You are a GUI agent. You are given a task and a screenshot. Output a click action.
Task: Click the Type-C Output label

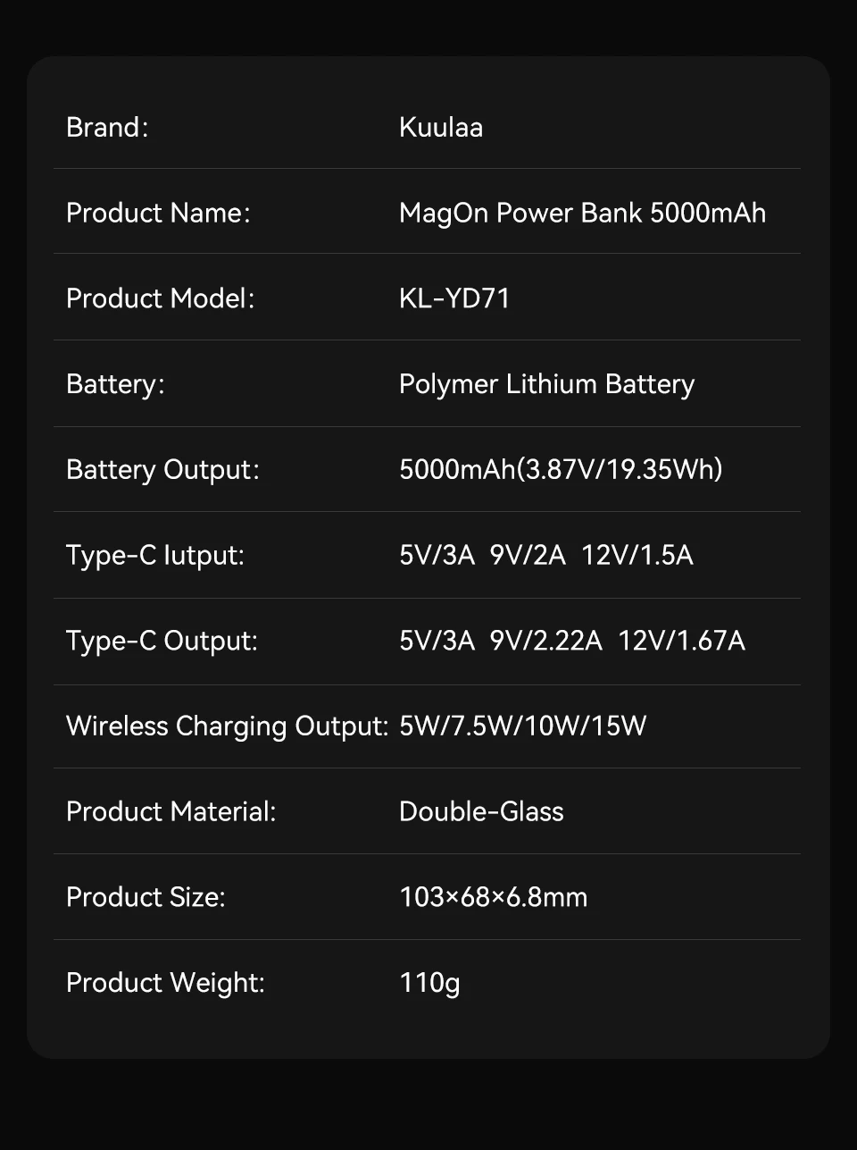162,641
